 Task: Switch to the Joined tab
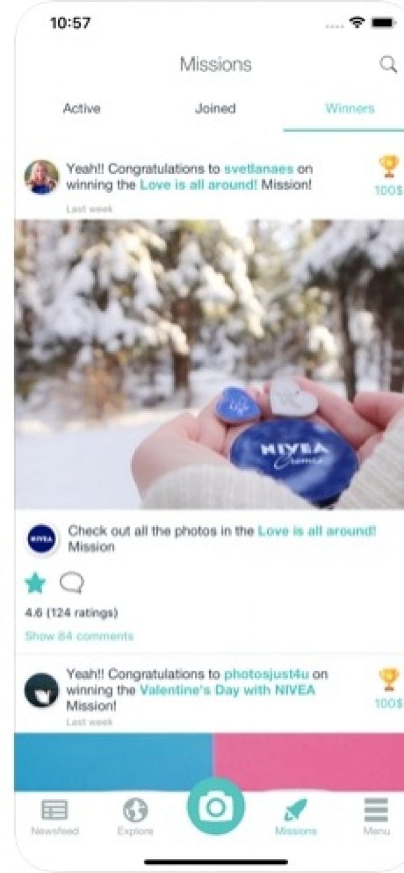point(215,109)
